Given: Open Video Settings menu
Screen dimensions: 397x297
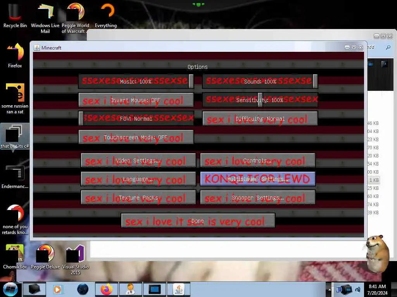Looking at the screenshot, I should pyautogui.click(x=138, y=160).
